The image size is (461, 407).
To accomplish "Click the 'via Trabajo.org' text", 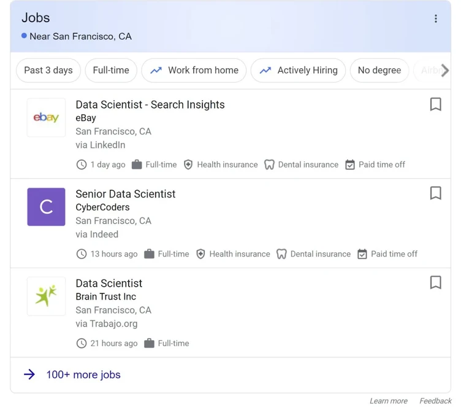I will click(x=107, y=324).
